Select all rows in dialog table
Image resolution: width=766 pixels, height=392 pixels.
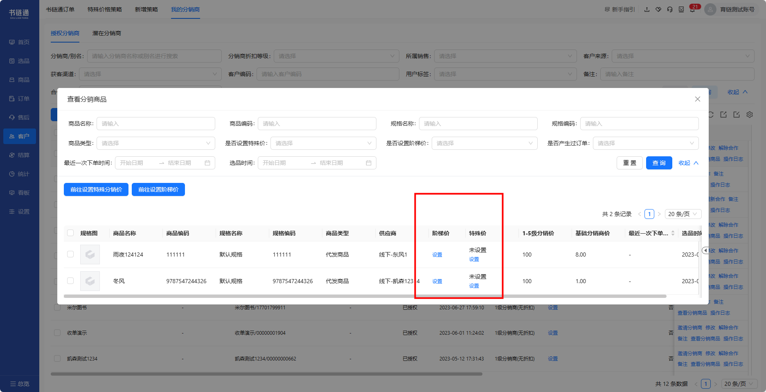(70, 233)
